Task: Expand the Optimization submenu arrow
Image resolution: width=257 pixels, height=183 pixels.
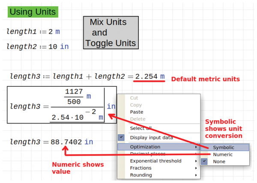Action: pyautogui.click(x=197, y=147)
